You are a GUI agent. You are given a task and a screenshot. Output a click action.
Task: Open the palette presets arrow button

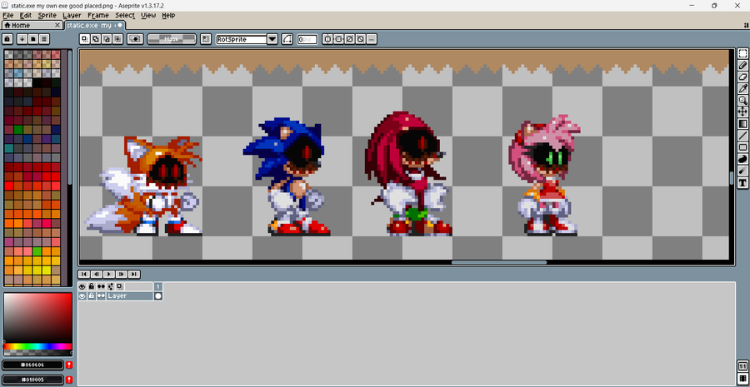tap(22, 38)
